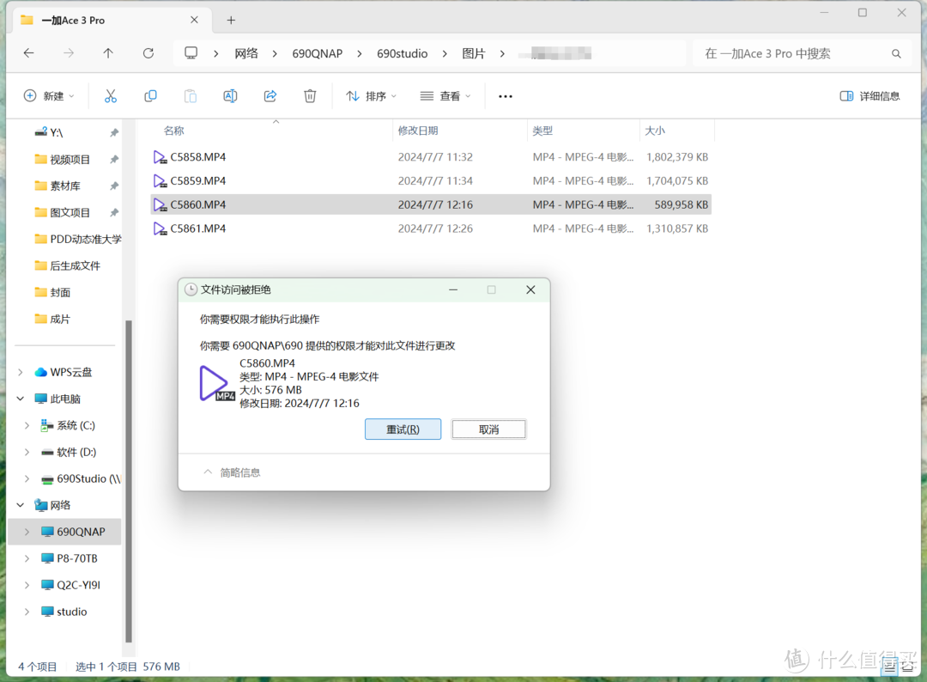Viewport: 927px width, 682px height.
Task: Click the 取消 cancel button
Action: 488,429
